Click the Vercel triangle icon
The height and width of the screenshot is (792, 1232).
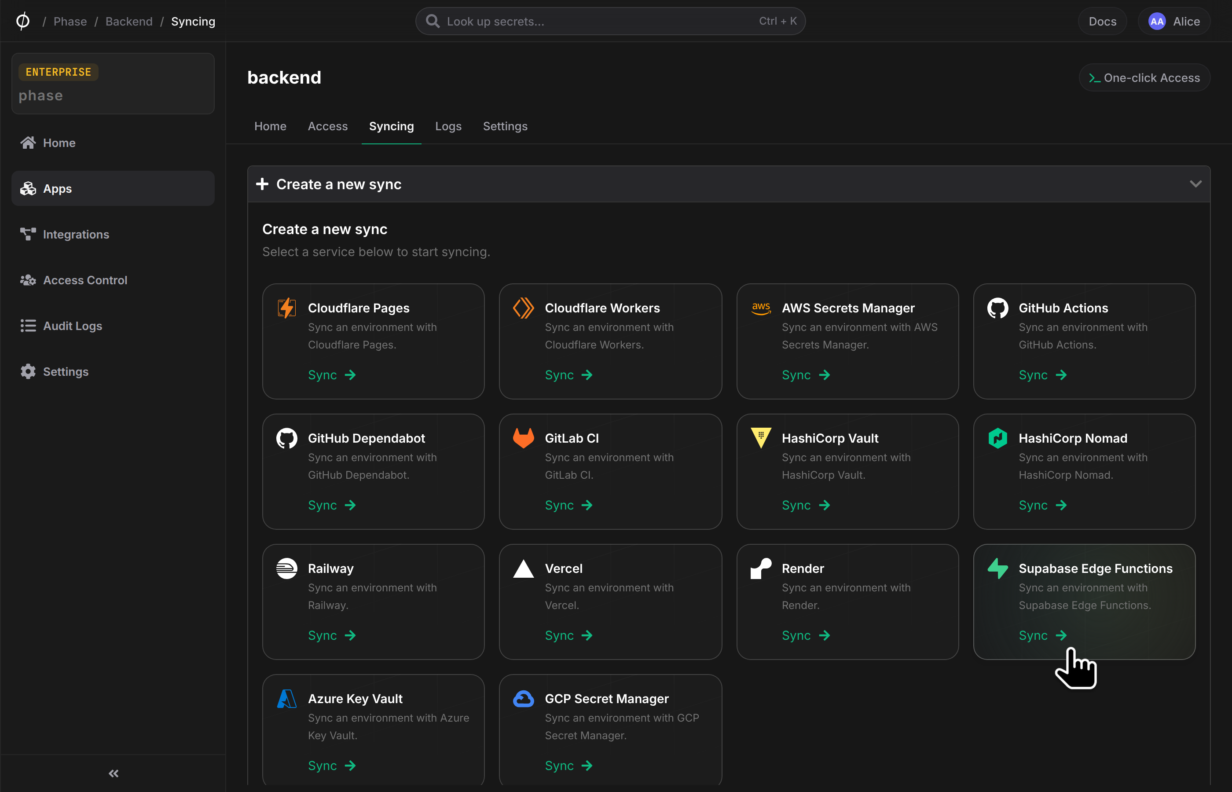point(524,568)
